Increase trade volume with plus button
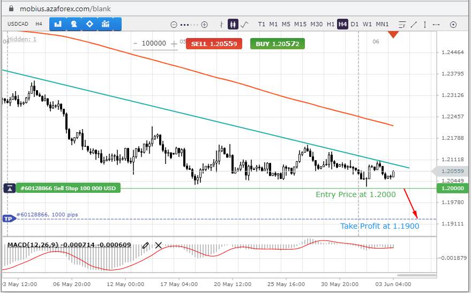This screenshot has width=471, height=293. point(174,44)
